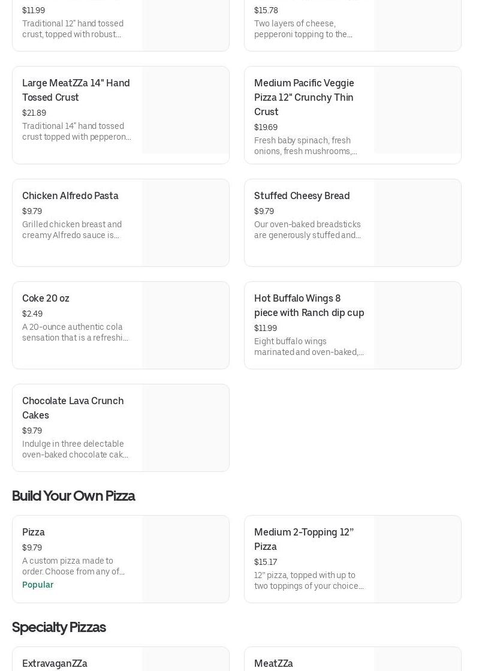
Task: Click the Chocolate Lava Crunch Cakes image
Action: (x=185, y=428)
